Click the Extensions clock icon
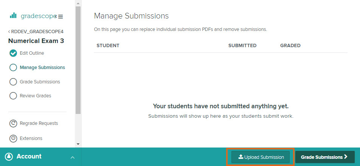The width and height of the screenshot is (360, 166). coord(13,138)
